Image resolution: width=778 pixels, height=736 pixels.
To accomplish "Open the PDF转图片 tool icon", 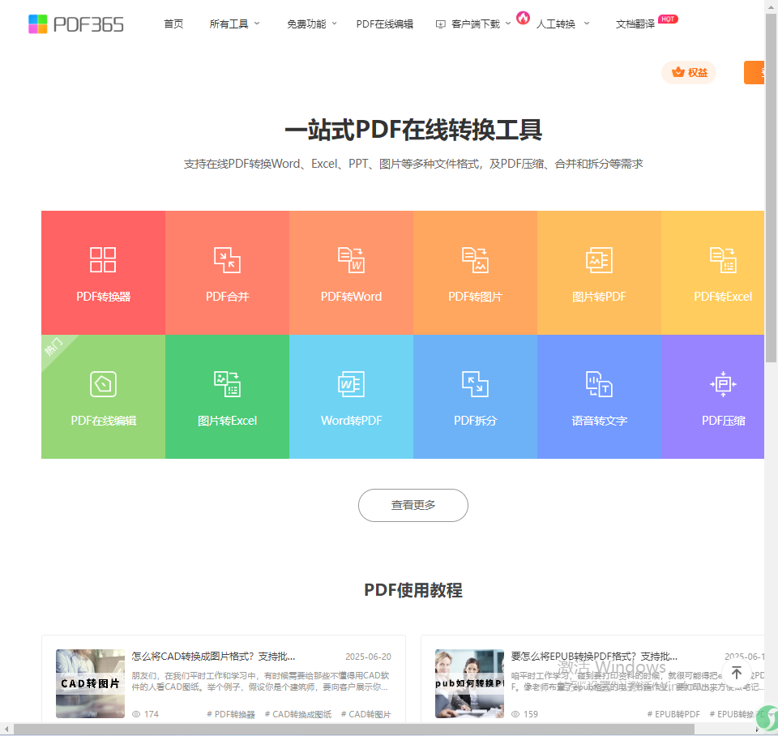I will 475,260.
